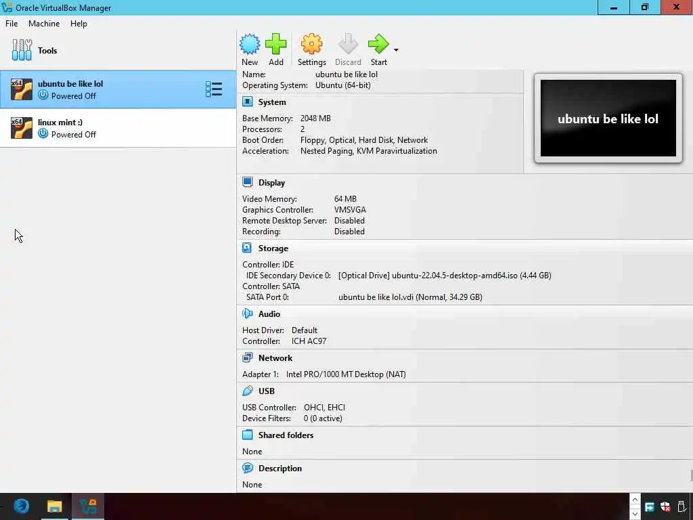Click the system tray up arrow

point(635,500)
